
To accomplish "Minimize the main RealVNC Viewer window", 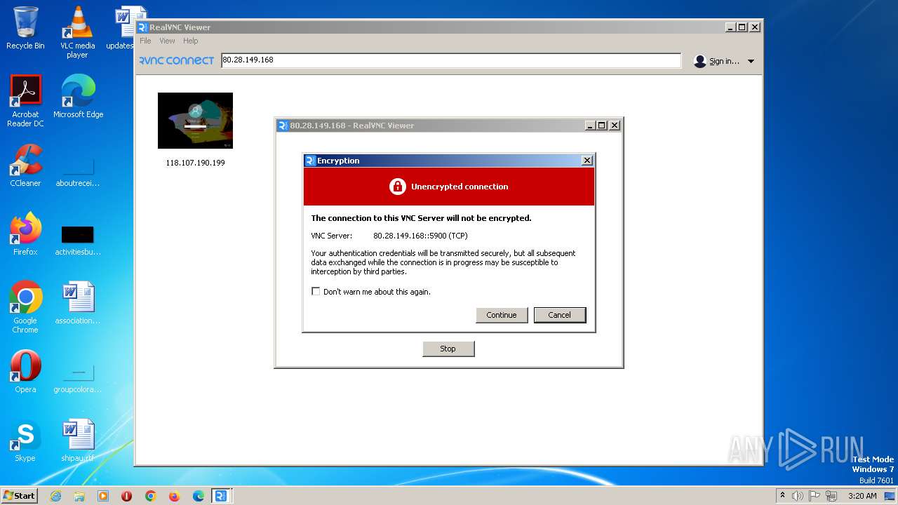I will pyautogui.click(x=730, y=27).
